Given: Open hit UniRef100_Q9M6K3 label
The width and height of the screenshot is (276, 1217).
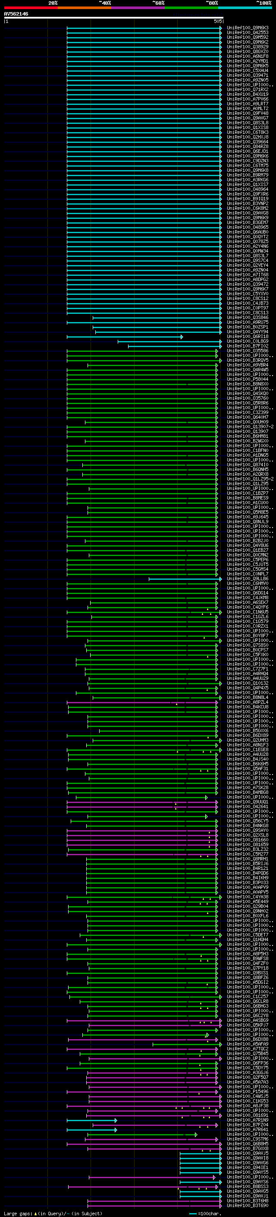Looking at the screenshot, I should [x=247, y=28].
